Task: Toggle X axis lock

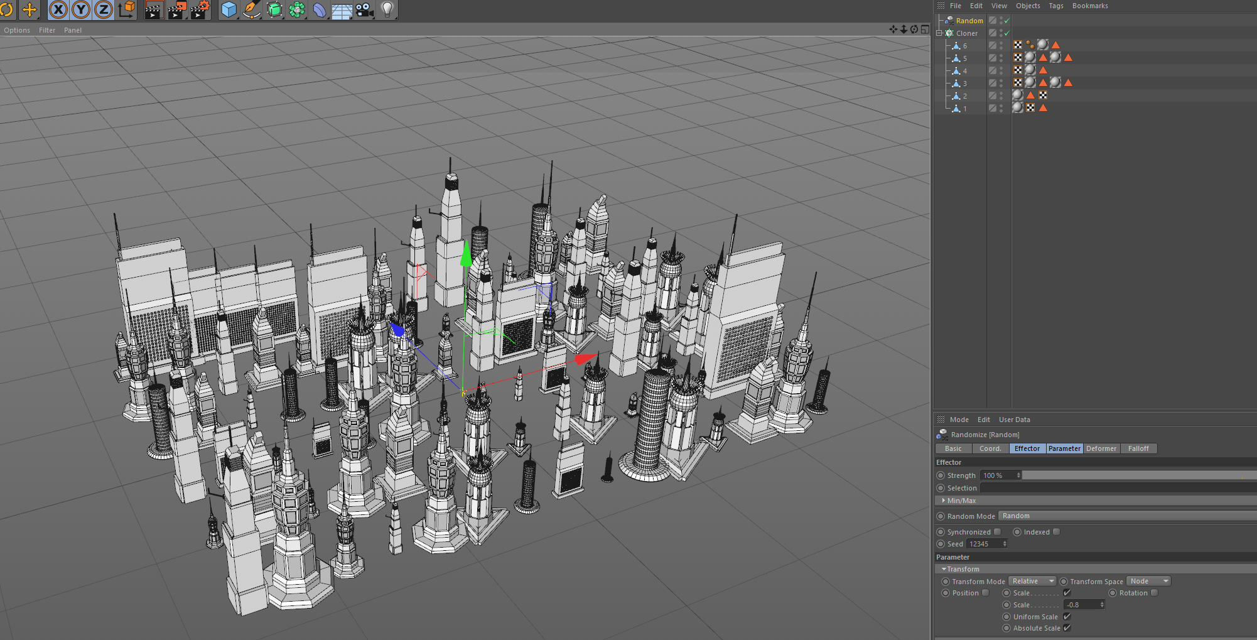Action: point(58,9)
